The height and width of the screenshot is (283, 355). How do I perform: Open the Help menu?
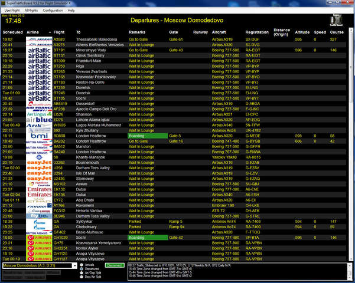[71, 11]
